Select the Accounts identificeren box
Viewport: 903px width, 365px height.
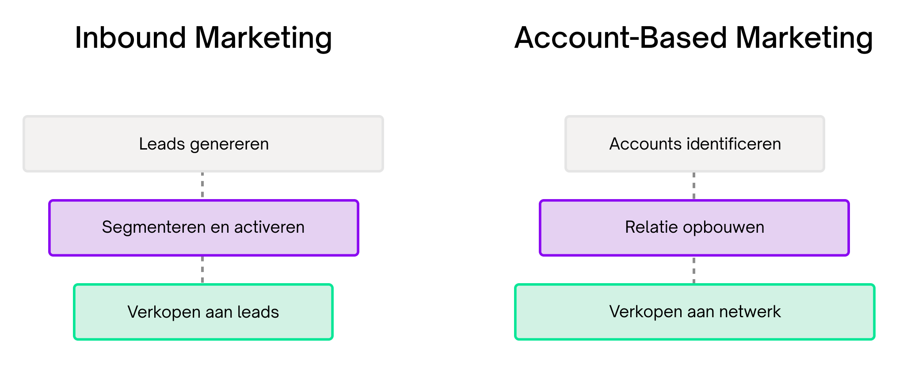click(x=695, y=144)
